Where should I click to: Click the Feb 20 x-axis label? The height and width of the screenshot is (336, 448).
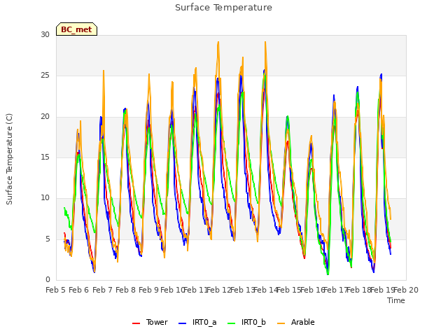click(406, 290)
